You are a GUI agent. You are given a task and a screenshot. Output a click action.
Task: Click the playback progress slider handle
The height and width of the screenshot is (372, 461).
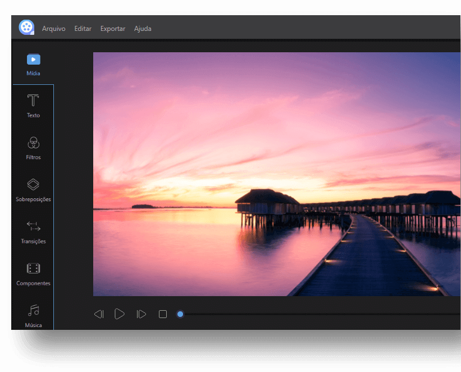tap(180, 314)
